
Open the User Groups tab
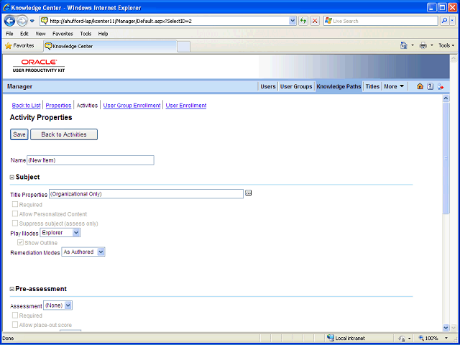(x=296, y=86)
